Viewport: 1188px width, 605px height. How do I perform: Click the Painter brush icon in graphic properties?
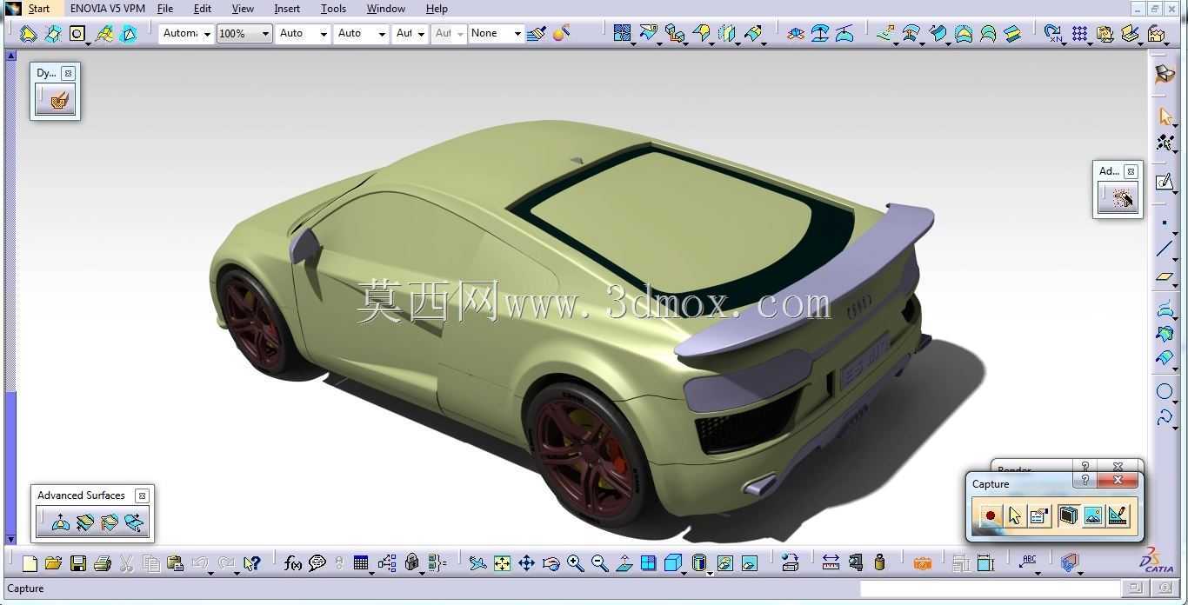click(x=537, y=34)
